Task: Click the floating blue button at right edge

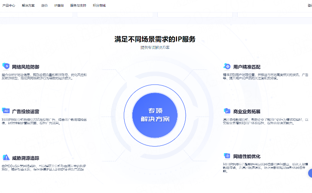Action: 310,173
